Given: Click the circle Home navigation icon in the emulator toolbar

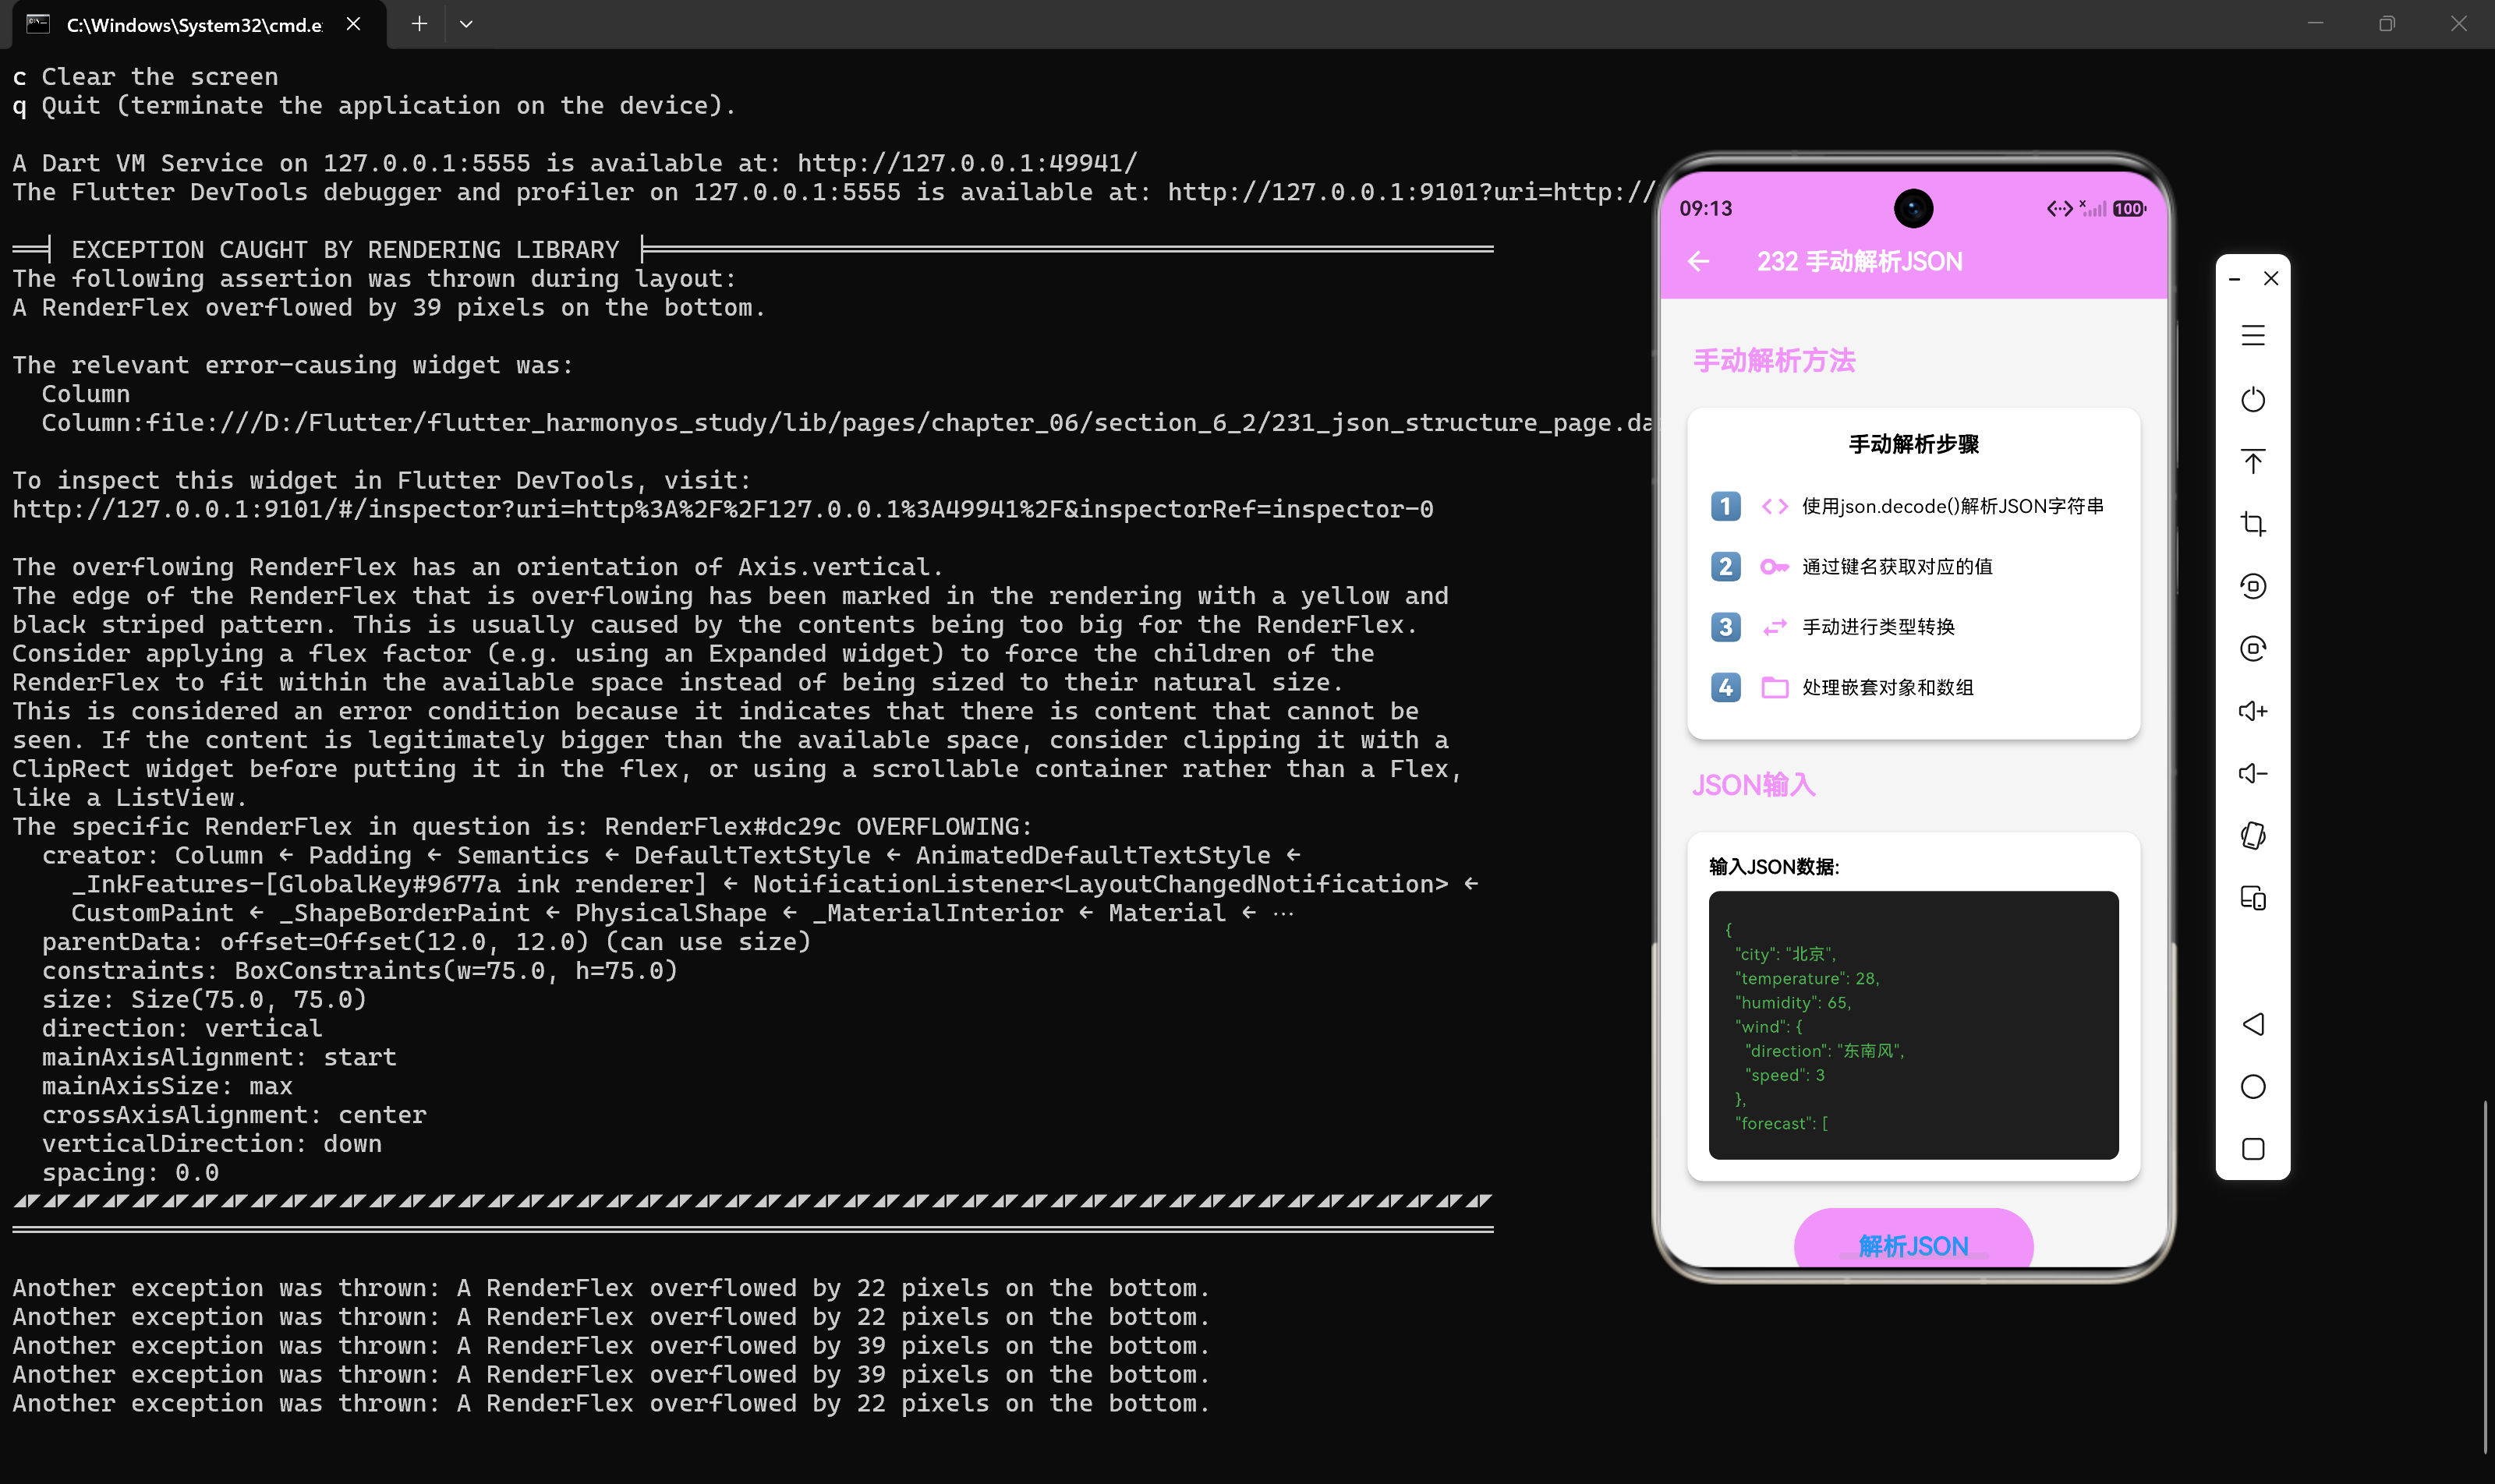Looking at the screenshot, I should (x=2252, y=1087).
